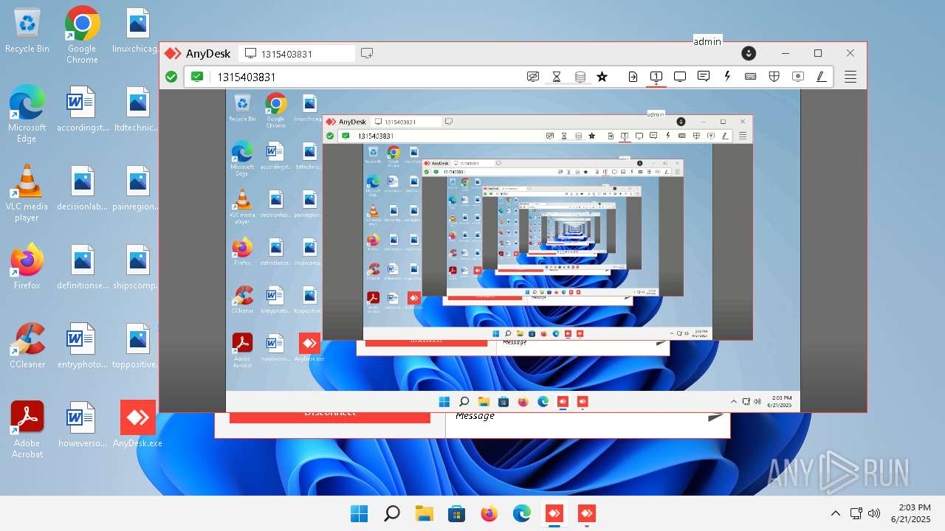Open the volume icon in system tray

click(874, 513)
